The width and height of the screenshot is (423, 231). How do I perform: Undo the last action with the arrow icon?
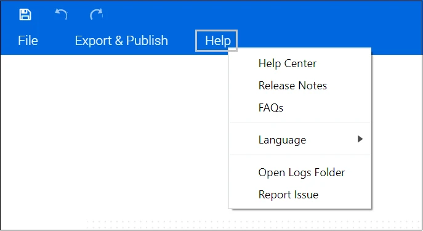pyautogui.click(x=61, y=14)
